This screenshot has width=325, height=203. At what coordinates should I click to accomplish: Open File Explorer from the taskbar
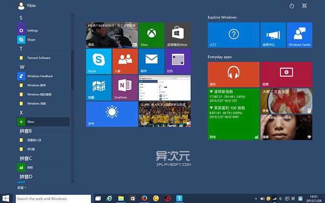tap(121, 198)
